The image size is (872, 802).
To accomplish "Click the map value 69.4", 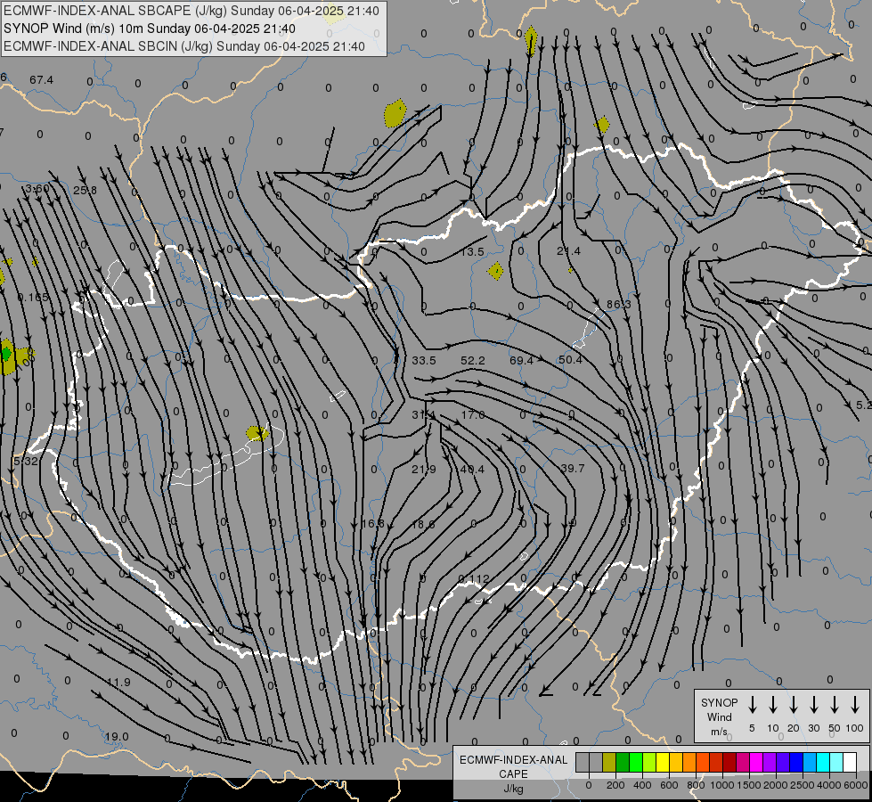I will tap(521, 361).
